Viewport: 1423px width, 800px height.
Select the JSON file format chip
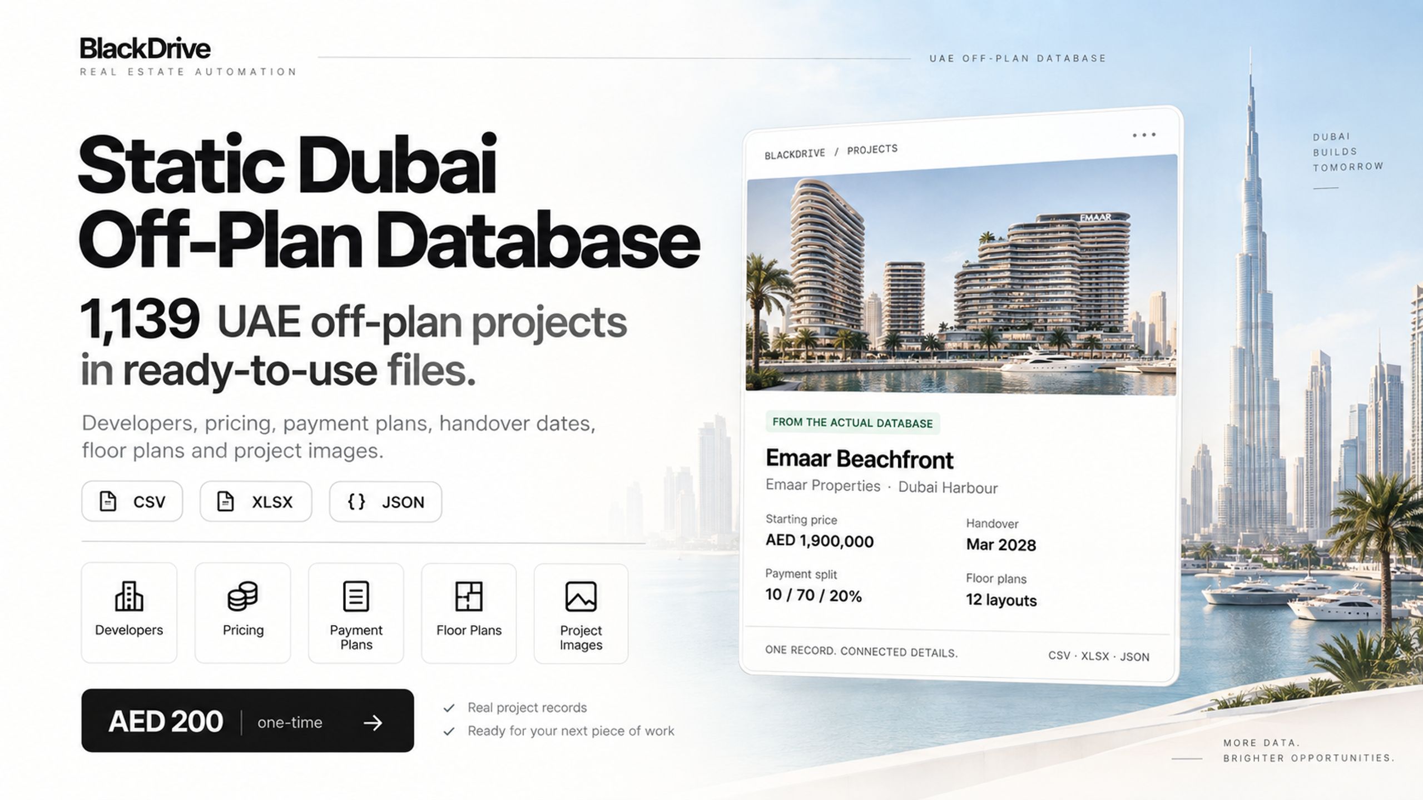[x=385, y=502]
